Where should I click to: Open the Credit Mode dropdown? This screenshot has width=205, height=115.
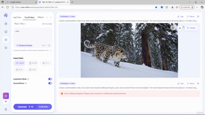[x=44, y=107]
